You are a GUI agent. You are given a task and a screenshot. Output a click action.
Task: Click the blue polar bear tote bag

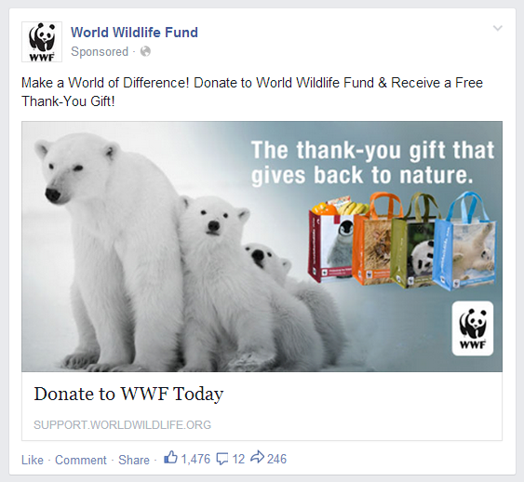click(465, 244)
